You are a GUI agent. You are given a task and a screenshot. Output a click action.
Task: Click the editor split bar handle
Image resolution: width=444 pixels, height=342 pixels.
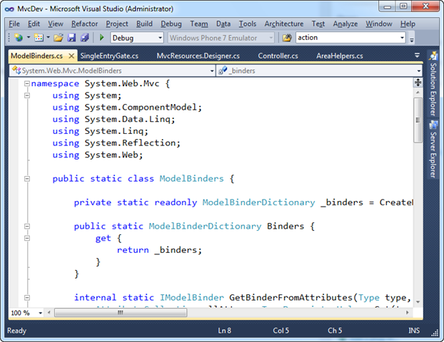[x=418, y=83]
